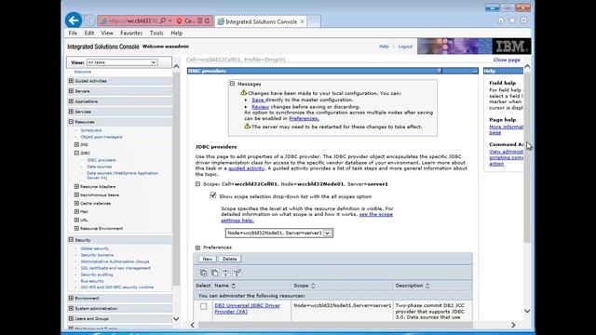
Task: Expand Services in navigation tree
Action: pos(71,112)
